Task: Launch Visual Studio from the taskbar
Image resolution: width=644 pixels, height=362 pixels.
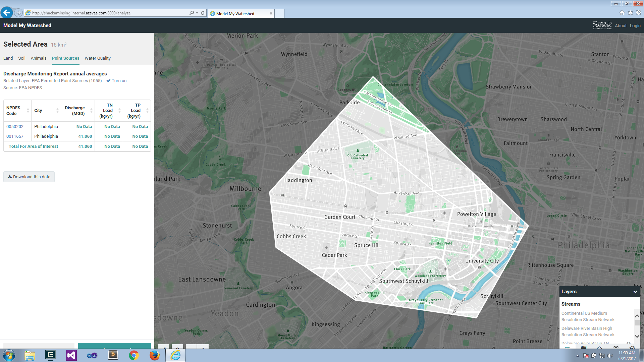Action: pos(71,355)
